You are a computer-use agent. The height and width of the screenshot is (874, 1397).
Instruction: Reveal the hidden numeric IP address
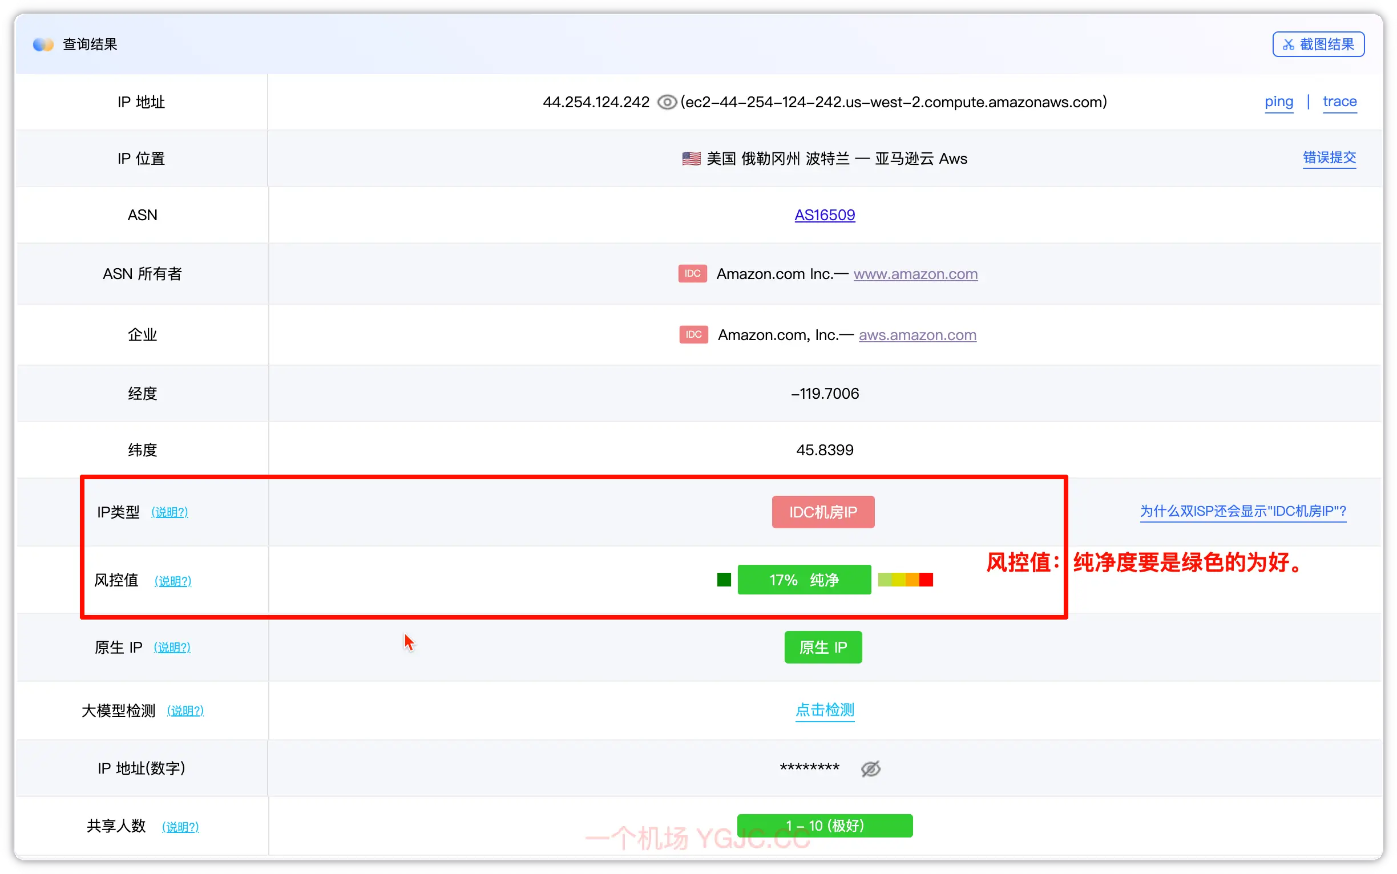[x=870, y=768]
